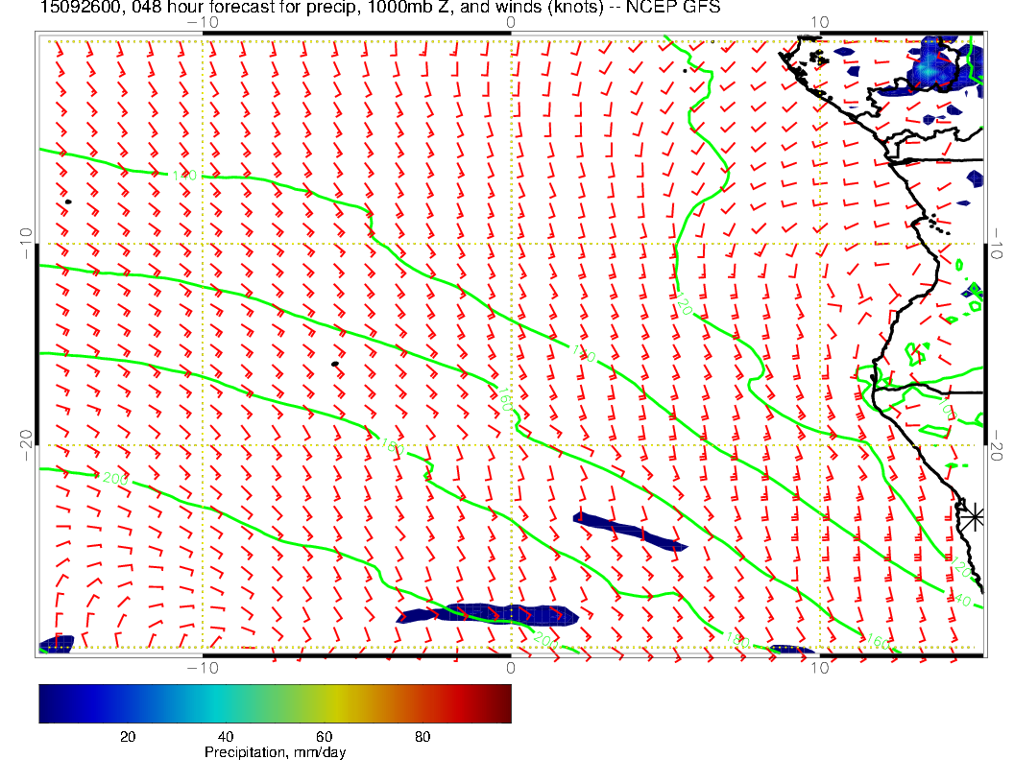Click the '-10' longitude label on the top axis
Screen dimensions: 1014x783
click(203, 23)
